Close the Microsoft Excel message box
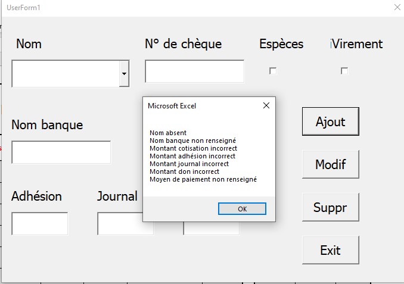 [266, 105]
